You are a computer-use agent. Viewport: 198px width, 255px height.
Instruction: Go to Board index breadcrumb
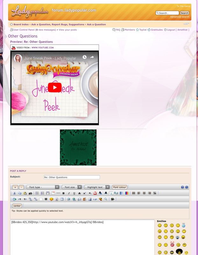21,25
